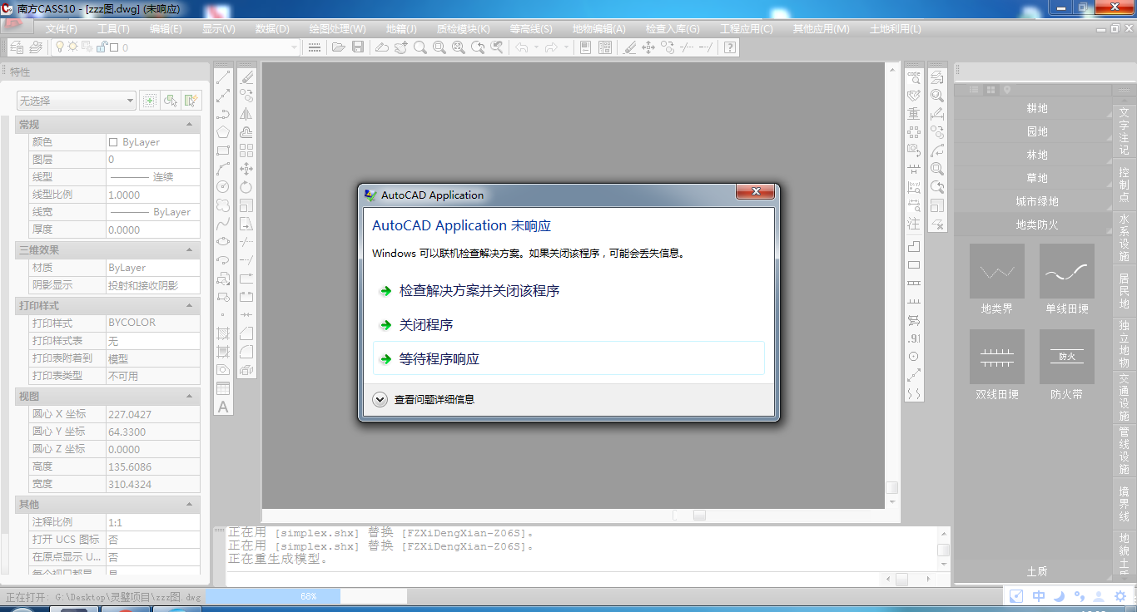Click the undo arrow icon

(522, 47)
